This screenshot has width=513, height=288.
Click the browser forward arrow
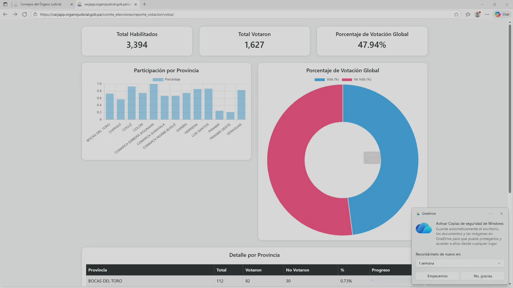(x=15, y=14)
